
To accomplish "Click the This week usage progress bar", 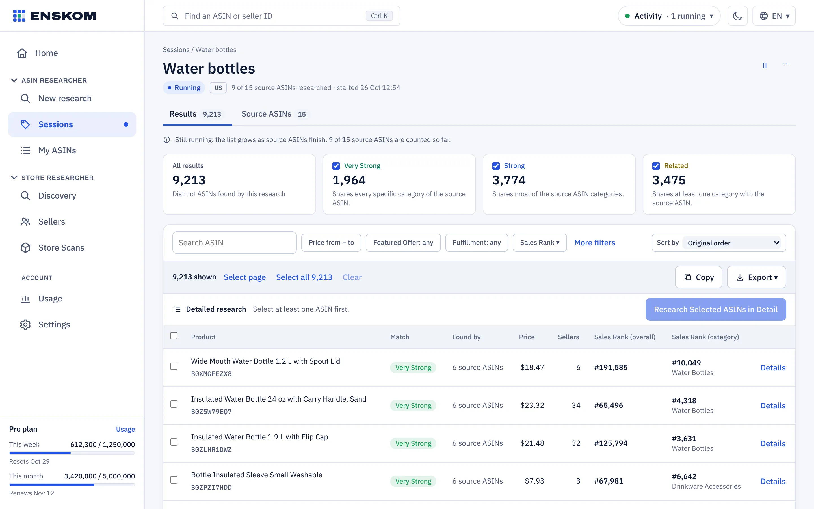I will [72, 453].
